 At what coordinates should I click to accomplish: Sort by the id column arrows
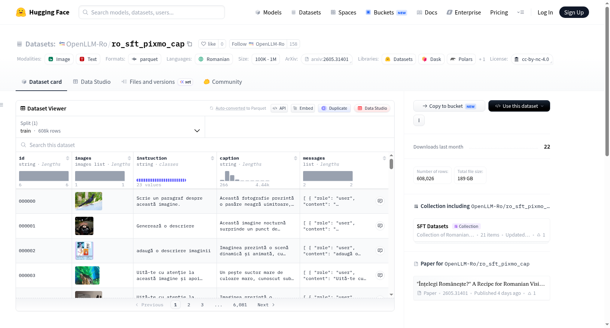(67, 158)
